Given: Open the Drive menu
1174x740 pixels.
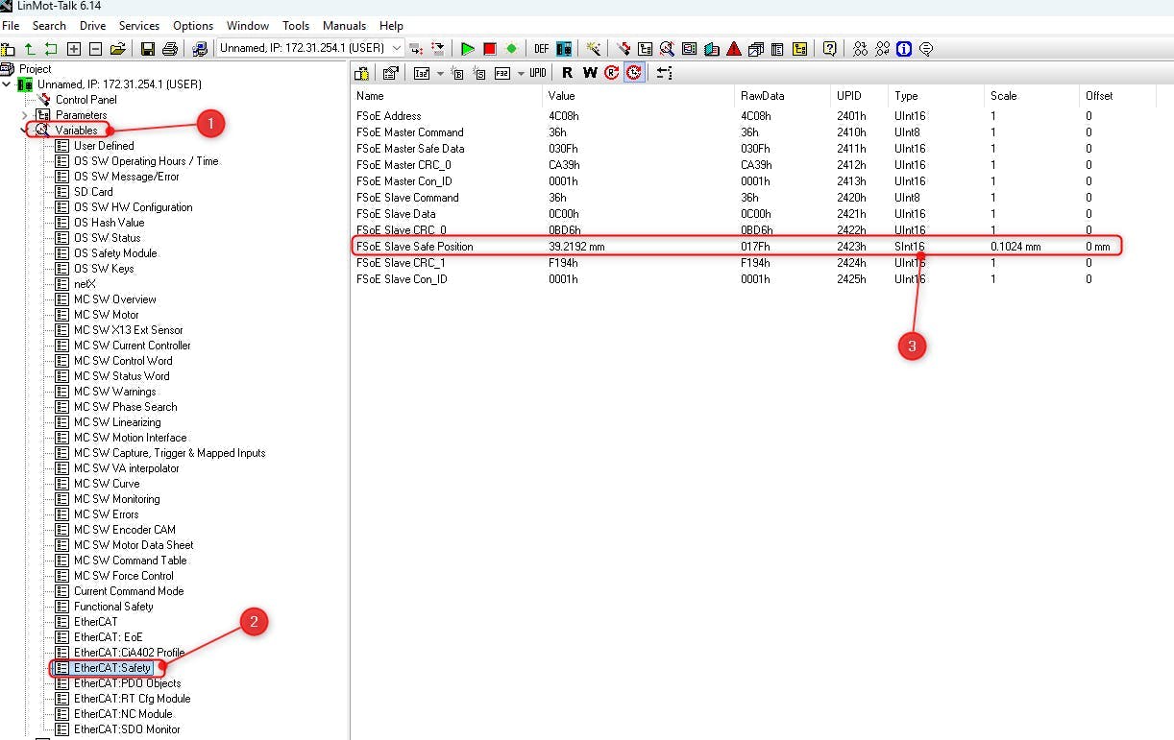Looking at the screenshot, I should point(93,25).
